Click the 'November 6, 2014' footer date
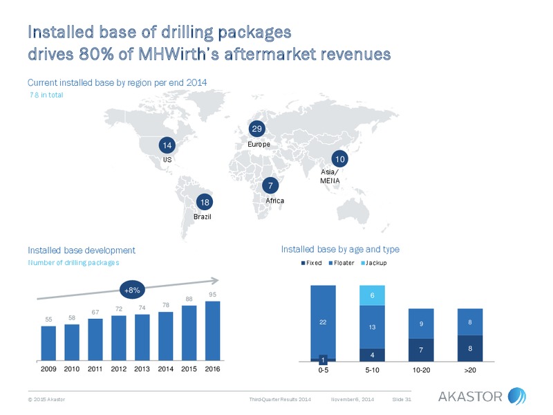The image size is (553, 415). [x=353, y=400]
